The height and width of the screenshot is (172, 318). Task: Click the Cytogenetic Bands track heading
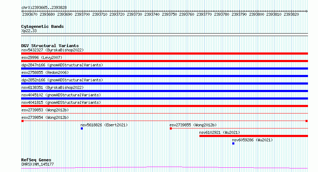pos(43,26)
